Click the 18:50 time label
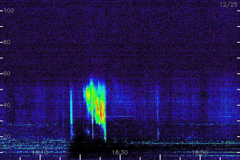 200,153
